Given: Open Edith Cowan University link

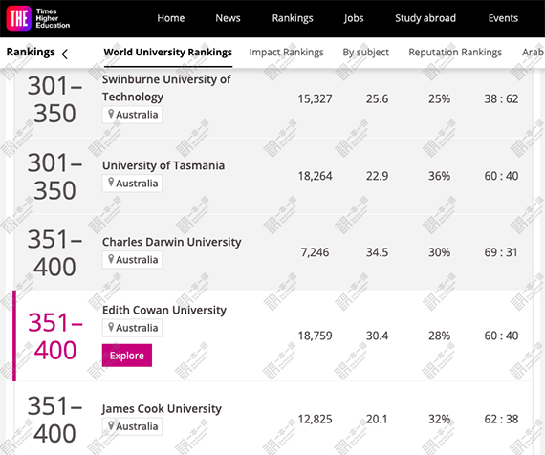Looking at the screenshot, I should [x=164, y=310].
